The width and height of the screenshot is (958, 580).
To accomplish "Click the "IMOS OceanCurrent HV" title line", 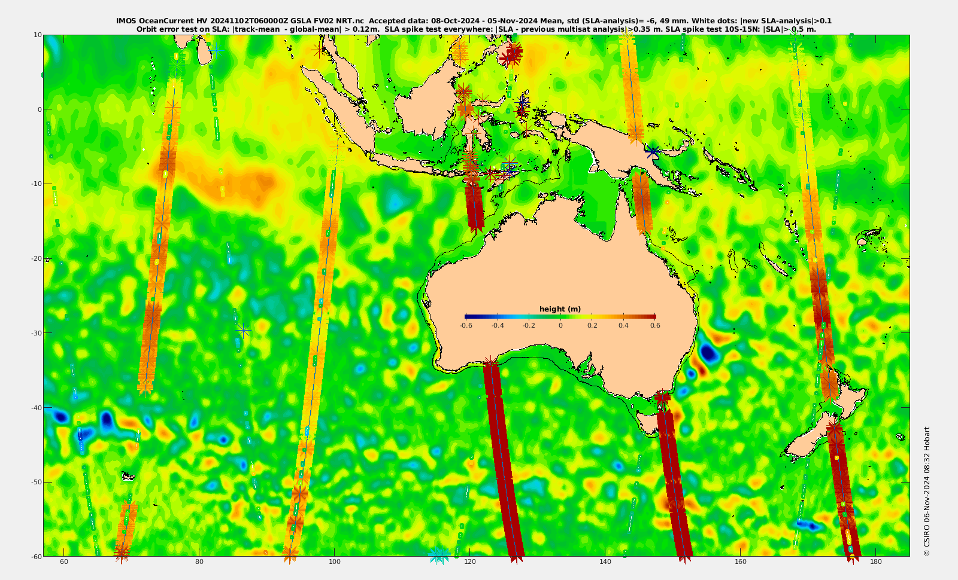I will click(474, 21).
